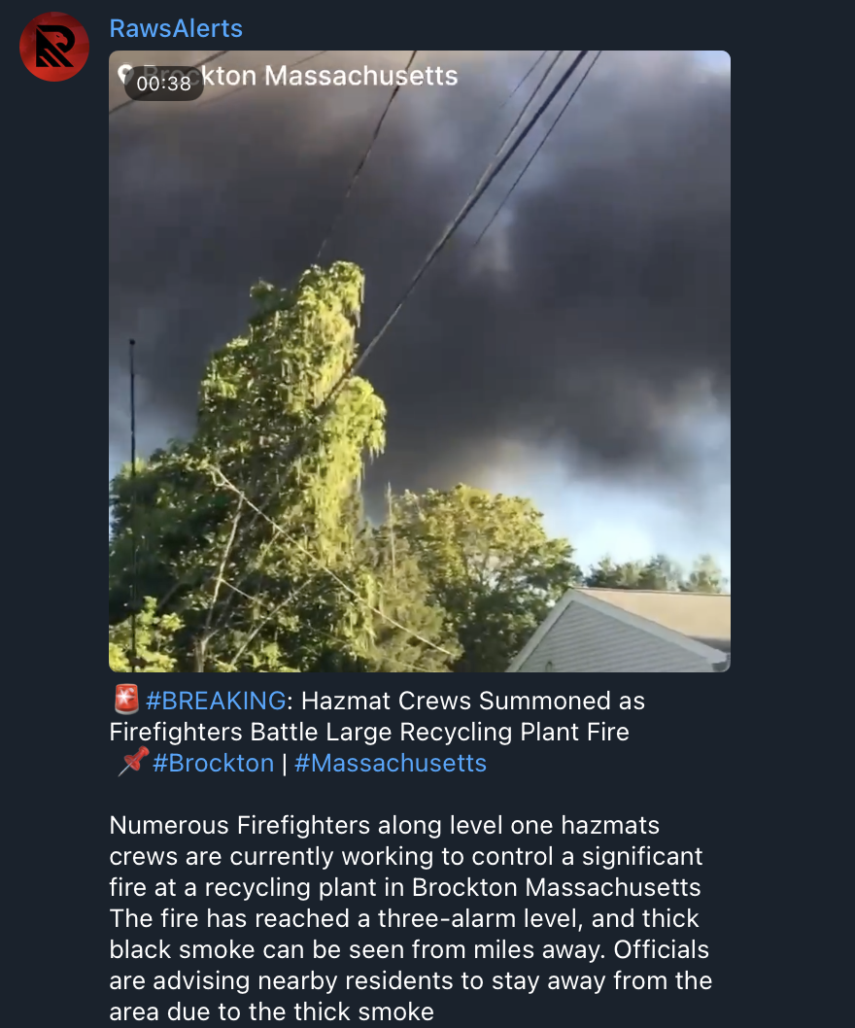Click the paragraph starting Numerous Firefighters
855x1028 pixels.
[x=410, y=918]
